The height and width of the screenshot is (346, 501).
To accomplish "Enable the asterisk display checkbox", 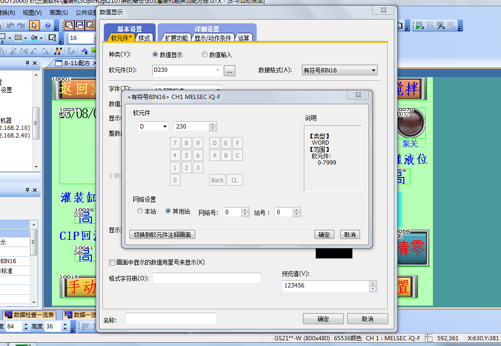I will [x=112, y=262].
